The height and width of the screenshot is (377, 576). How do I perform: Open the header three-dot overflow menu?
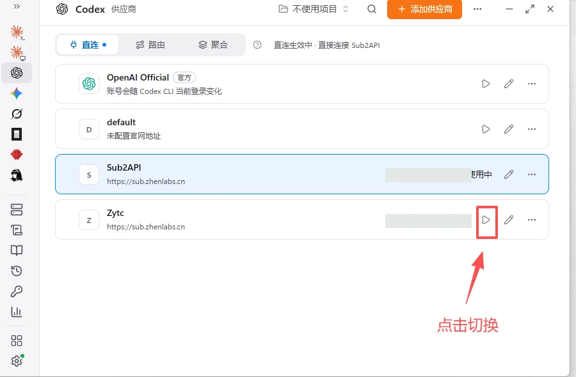477,9
